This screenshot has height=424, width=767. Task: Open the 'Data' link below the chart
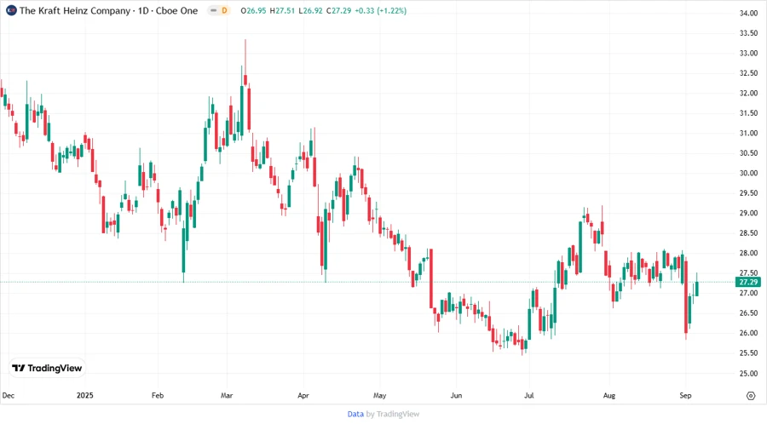tap(355, 415)
